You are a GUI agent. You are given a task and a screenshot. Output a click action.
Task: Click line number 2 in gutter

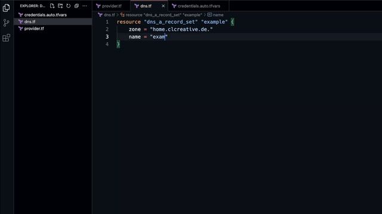[107, 29]
